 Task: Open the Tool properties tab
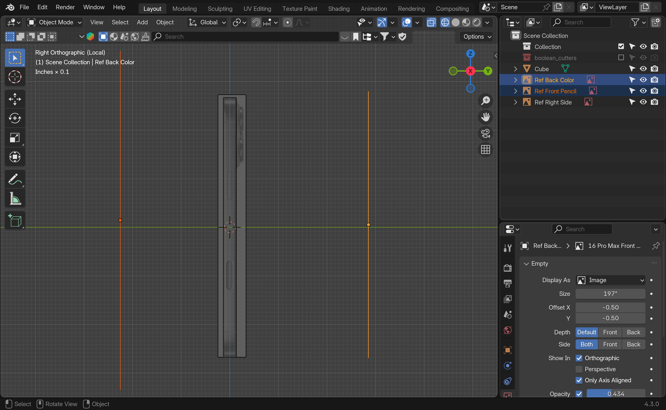(x=508, y=248)
